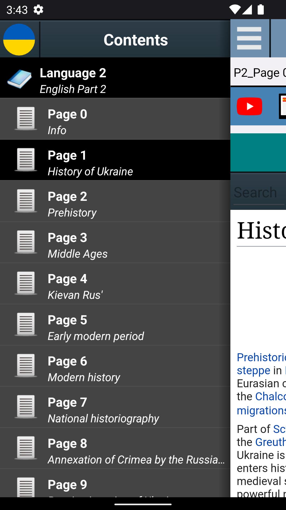286x510 pixels.
Task: Open Page 1 History of Ukraine
Action: (x=115, y=160)
